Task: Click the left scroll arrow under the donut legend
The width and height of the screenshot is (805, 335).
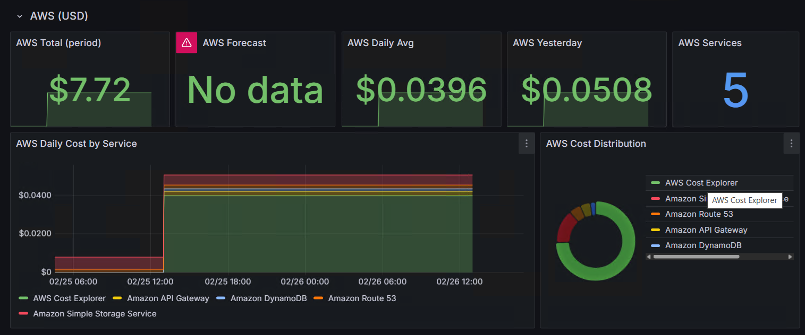Action: click(x=648, y=256)
